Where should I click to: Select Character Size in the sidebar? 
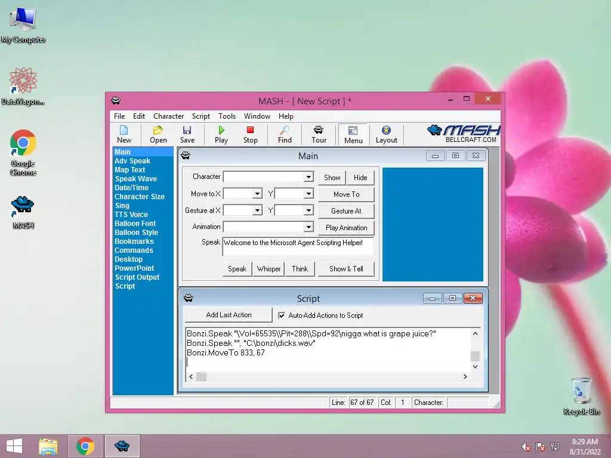tap(139, 197)
